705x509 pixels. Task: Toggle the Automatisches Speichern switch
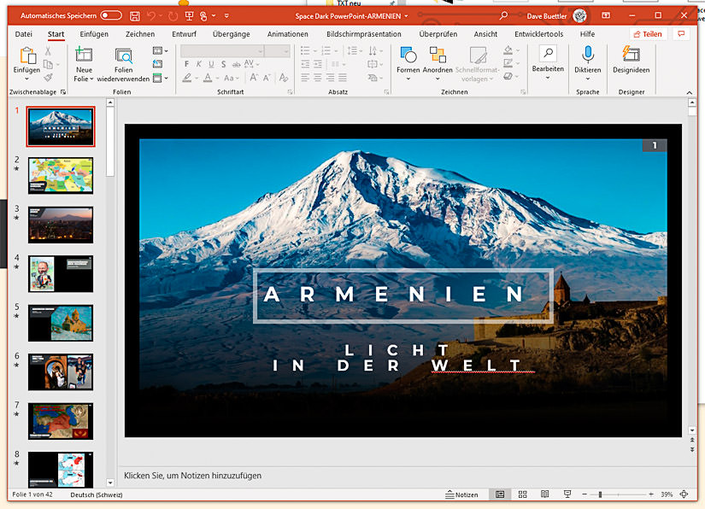pos(111,15)
